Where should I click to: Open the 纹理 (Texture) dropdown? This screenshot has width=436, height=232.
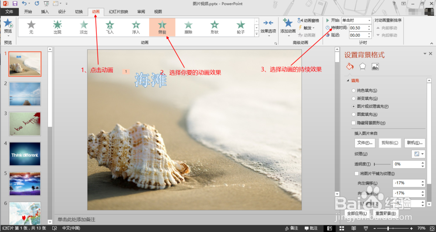click(x=418, y=154)
